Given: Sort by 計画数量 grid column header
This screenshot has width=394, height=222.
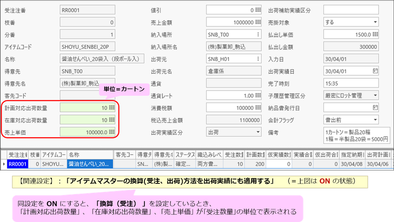Looking at the screenshot, I should point(255,155).
